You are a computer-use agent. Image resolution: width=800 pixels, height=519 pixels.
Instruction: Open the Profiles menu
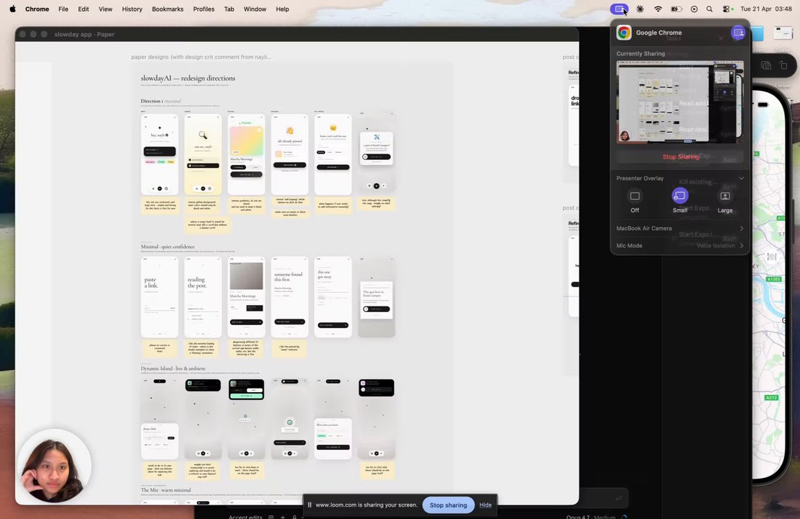[x=203, y=9]
